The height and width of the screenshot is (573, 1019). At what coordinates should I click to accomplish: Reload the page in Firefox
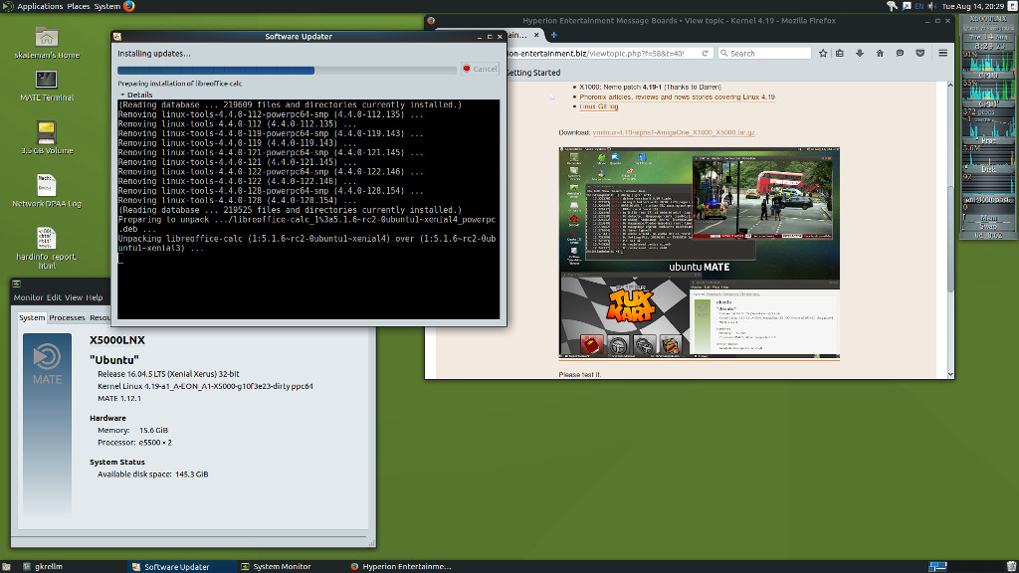[x=705, y=54]
